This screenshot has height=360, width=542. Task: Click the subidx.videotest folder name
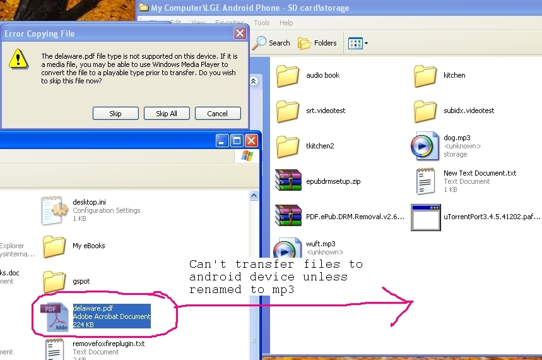pos(469,111)
